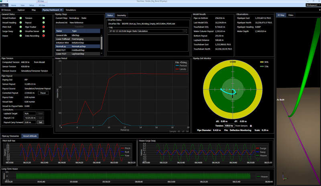The height and width of the screenshot is (186, 321).
Task: Switch to the Pipelay Timeseries tab
Action: [11, 136]
